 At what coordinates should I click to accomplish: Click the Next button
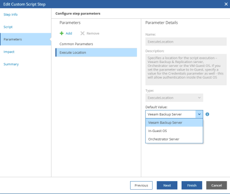coord(167,185)
